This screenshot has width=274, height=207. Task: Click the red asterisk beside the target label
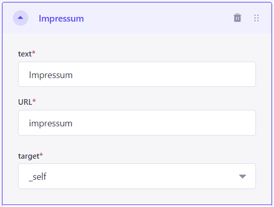click(41, 155)
